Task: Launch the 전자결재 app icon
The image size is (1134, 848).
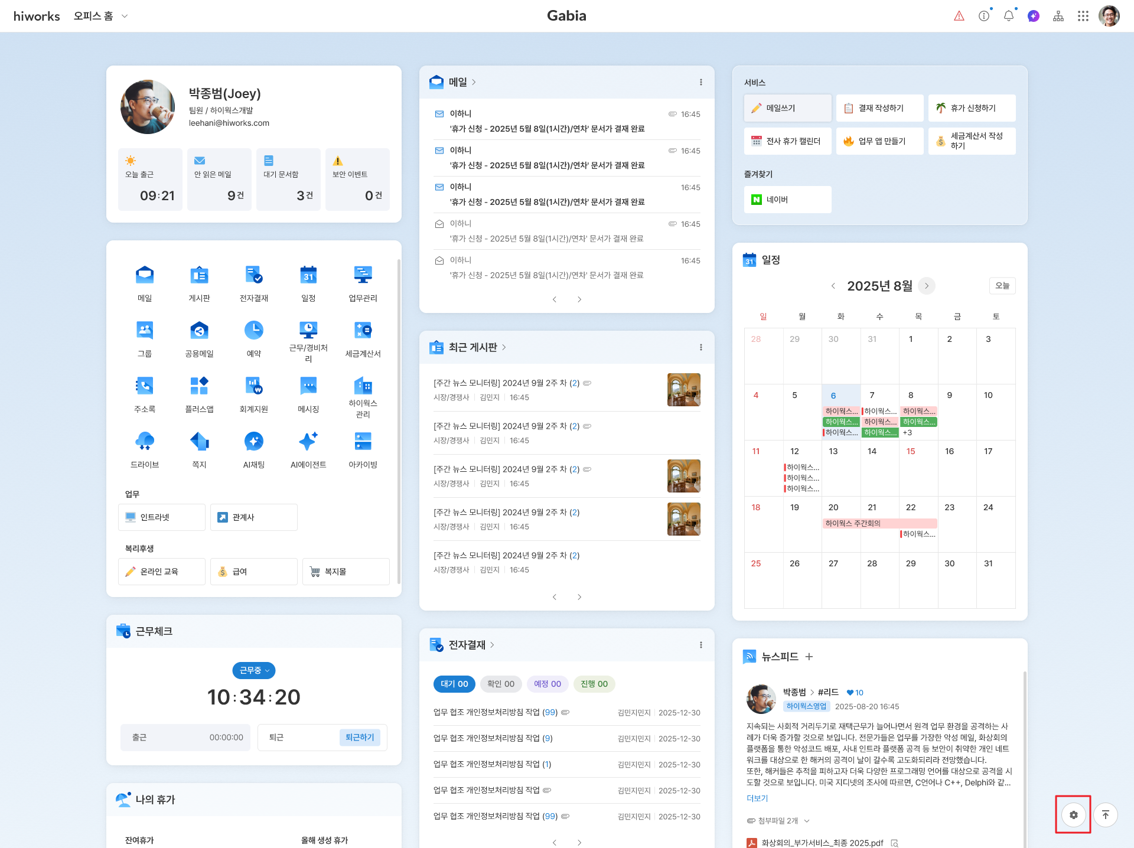Action: coord(253,275)
